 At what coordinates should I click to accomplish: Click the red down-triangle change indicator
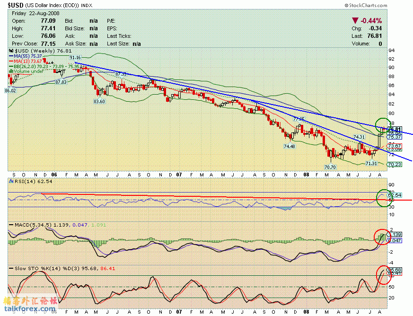355,20
